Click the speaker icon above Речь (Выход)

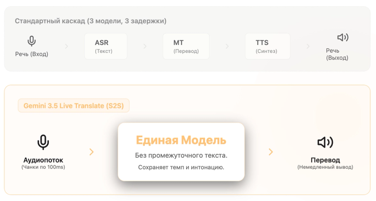(x=343, y=37)
